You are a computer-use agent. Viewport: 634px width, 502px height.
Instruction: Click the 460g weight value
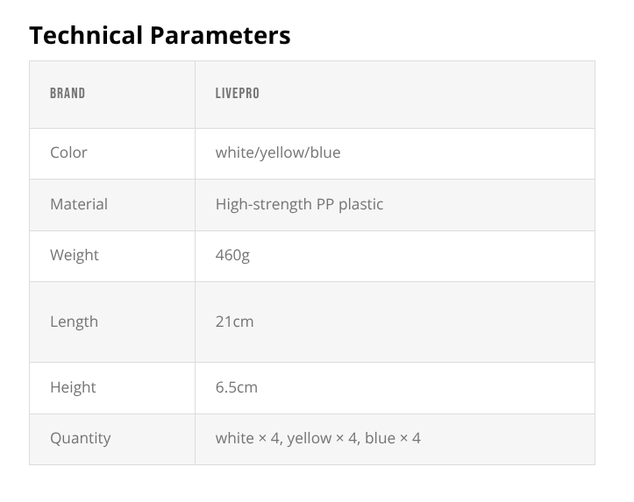(x=232, y=255)
